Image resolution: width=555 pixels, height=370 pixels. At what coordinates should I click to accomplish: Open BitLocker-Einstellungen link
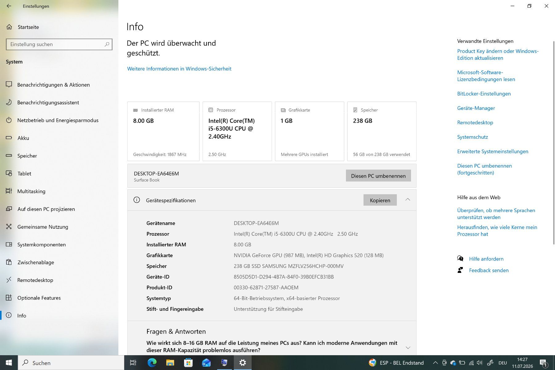pyautogui.click(x=484, y=94)
